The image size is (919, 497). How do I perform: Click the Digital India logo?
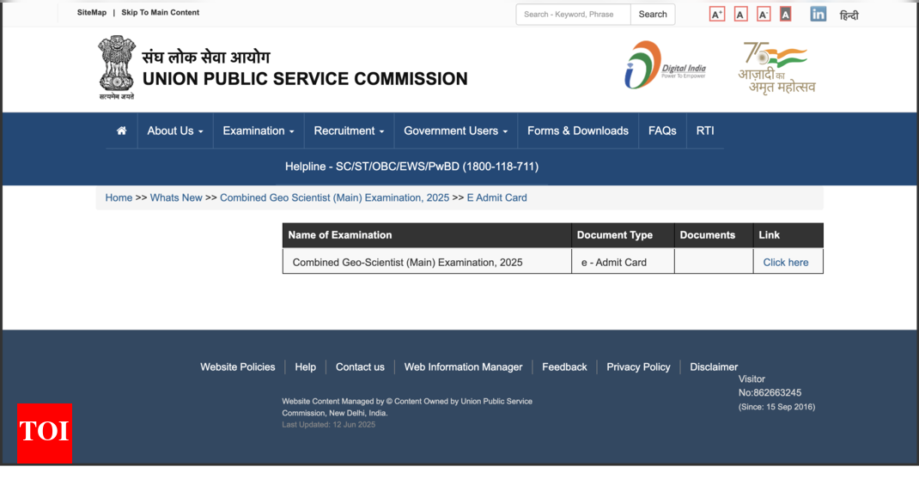coord(665,65)
